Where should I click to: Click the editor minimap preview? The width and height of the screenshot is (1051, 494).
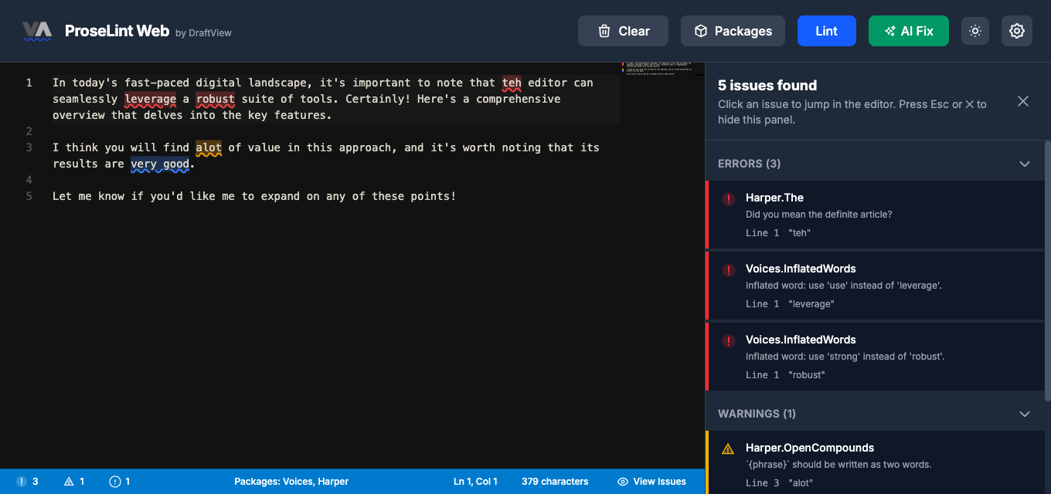pos(656,68)
